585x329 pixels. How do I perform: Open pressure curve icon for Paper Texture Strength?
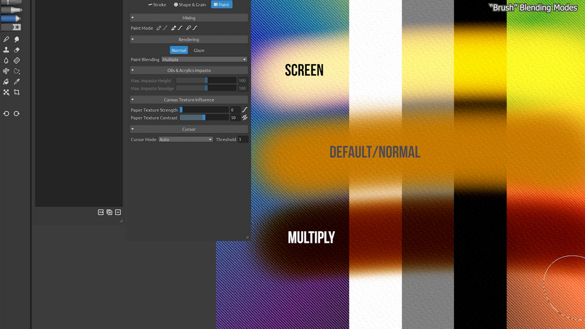244,109
